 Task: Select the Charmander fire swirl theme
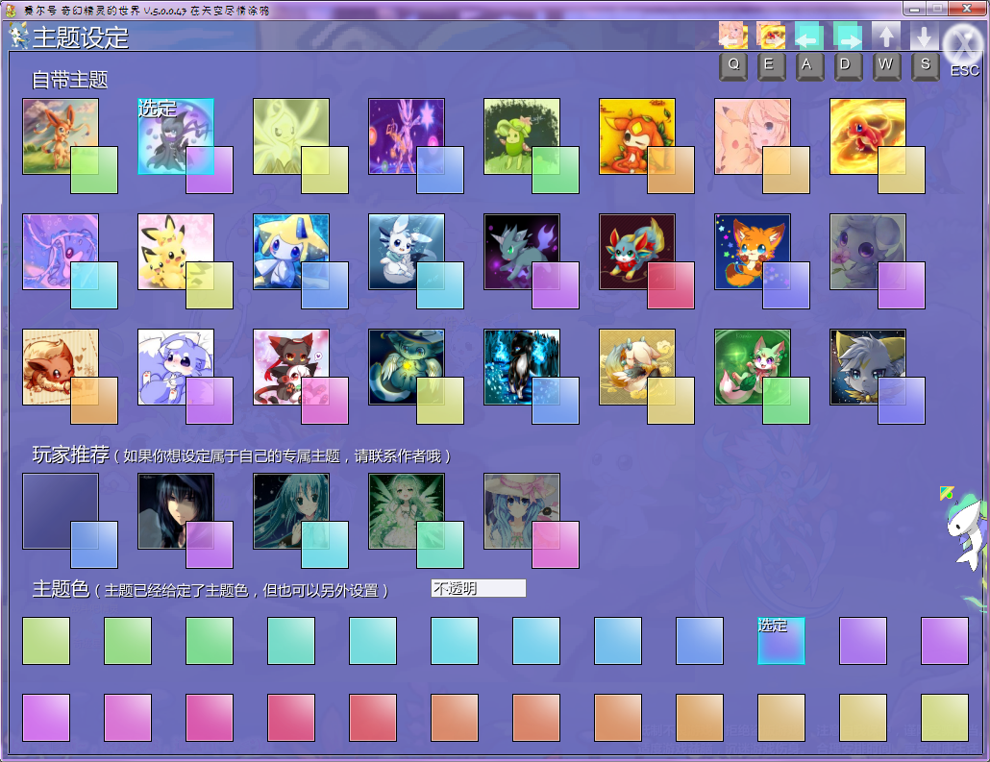pyautogui.click(x=868, y=136)
